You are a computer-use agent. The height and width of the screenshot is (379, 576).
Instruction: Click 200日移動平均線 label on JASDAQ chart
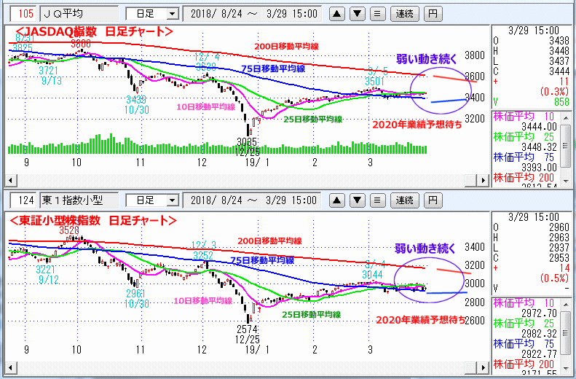(x=286, y=47)
